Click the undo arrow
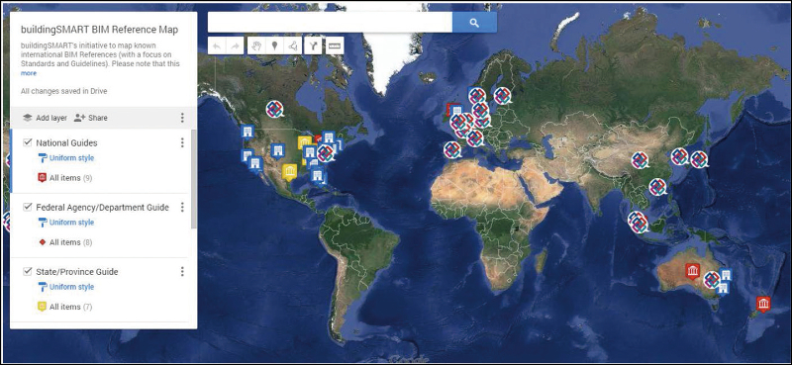Image resolution: width=792 pixels, height=365 pixels. pos(217,46)
